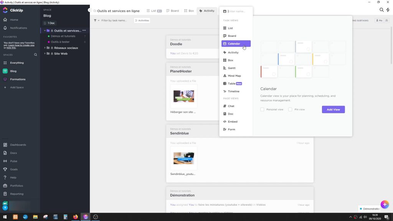Open Pulse

13,161
